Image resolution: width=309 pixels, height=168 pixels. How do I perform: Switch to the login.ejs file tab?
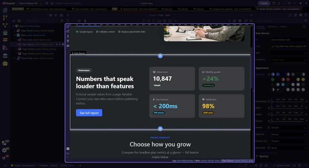pyautogui.click(x=167, y=9)
